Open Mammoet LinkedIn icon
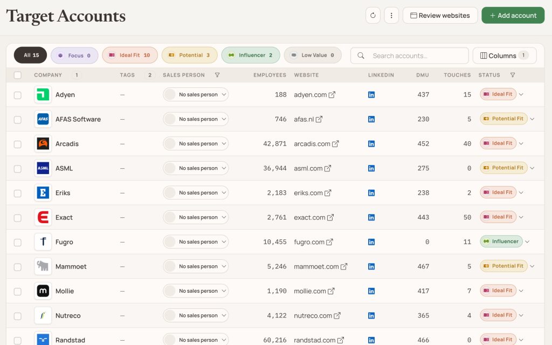Image resolution: width=552 pixels, height=345 pixels. (371, 266)
